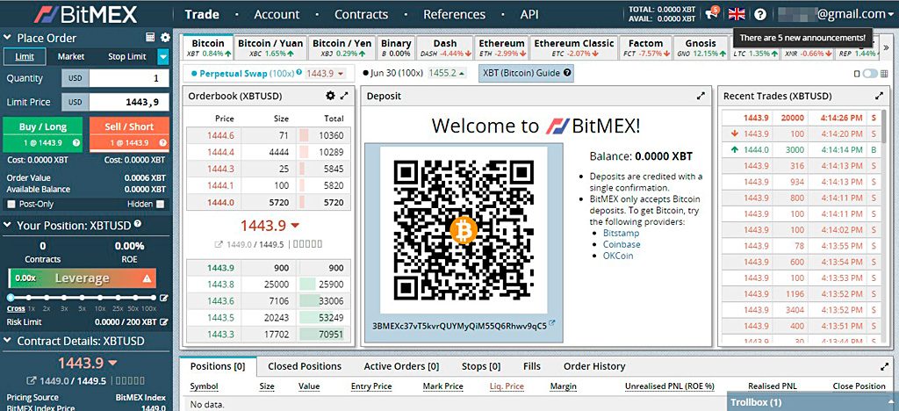The image size is (899, 411).
Task: Enable the Hidden order checkbox
Action: coord(161,204)
